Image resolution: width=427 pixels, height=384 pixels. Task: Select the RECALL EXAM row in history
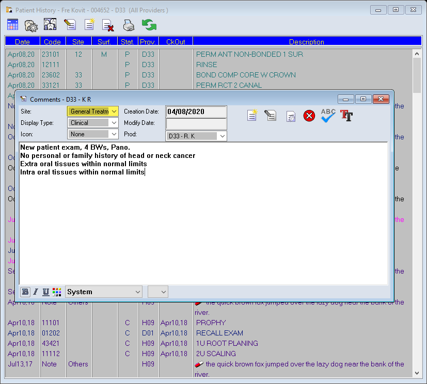pos(219,333)
